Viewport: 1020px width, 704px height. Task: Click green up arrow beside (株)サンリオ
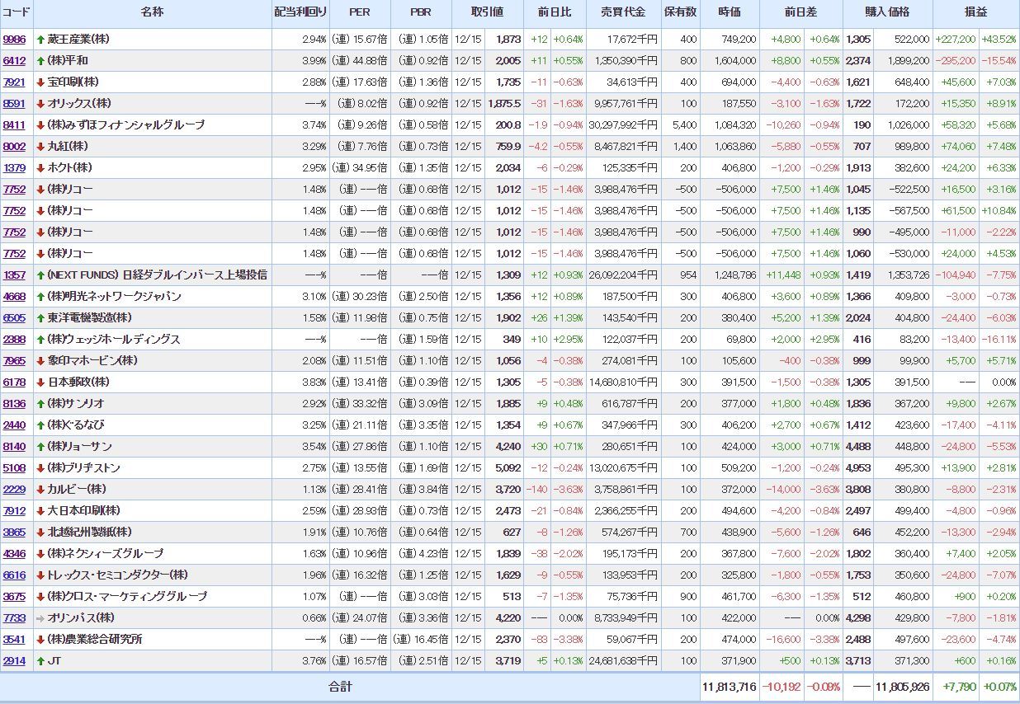click(x=40, y=404)
